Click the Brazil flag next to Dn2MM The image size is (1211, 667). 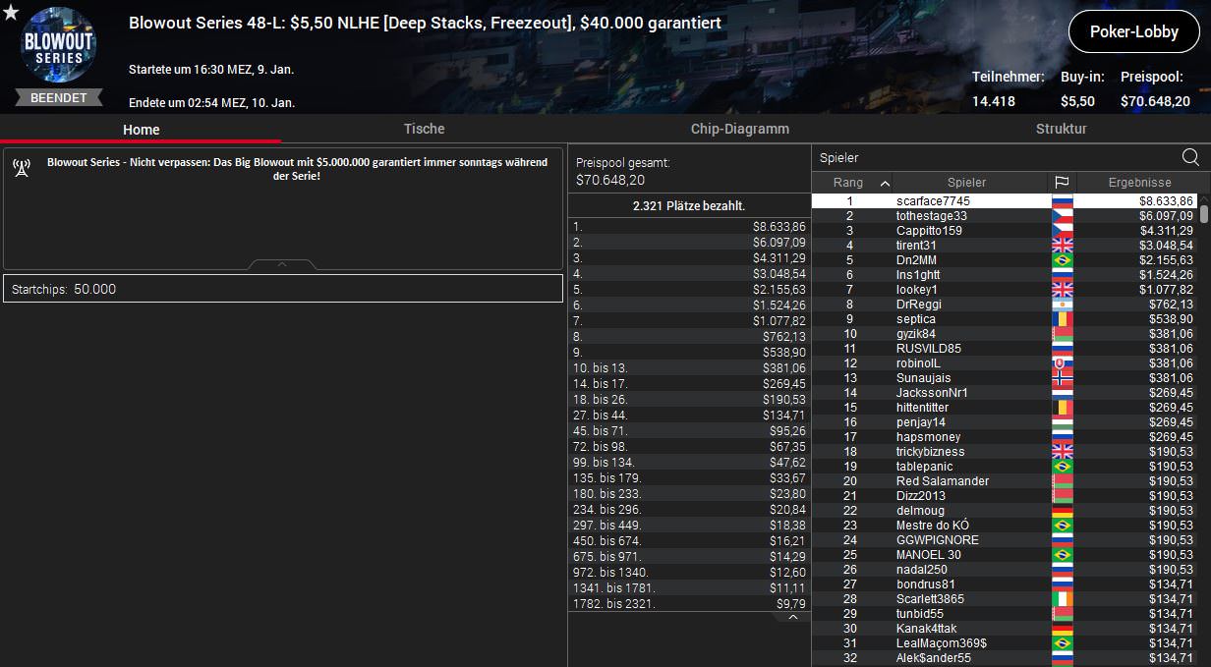point(1062,260)
